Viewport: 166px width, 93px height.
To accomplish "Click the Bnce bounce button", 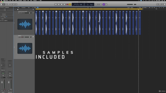I will [x=11, y=89].
